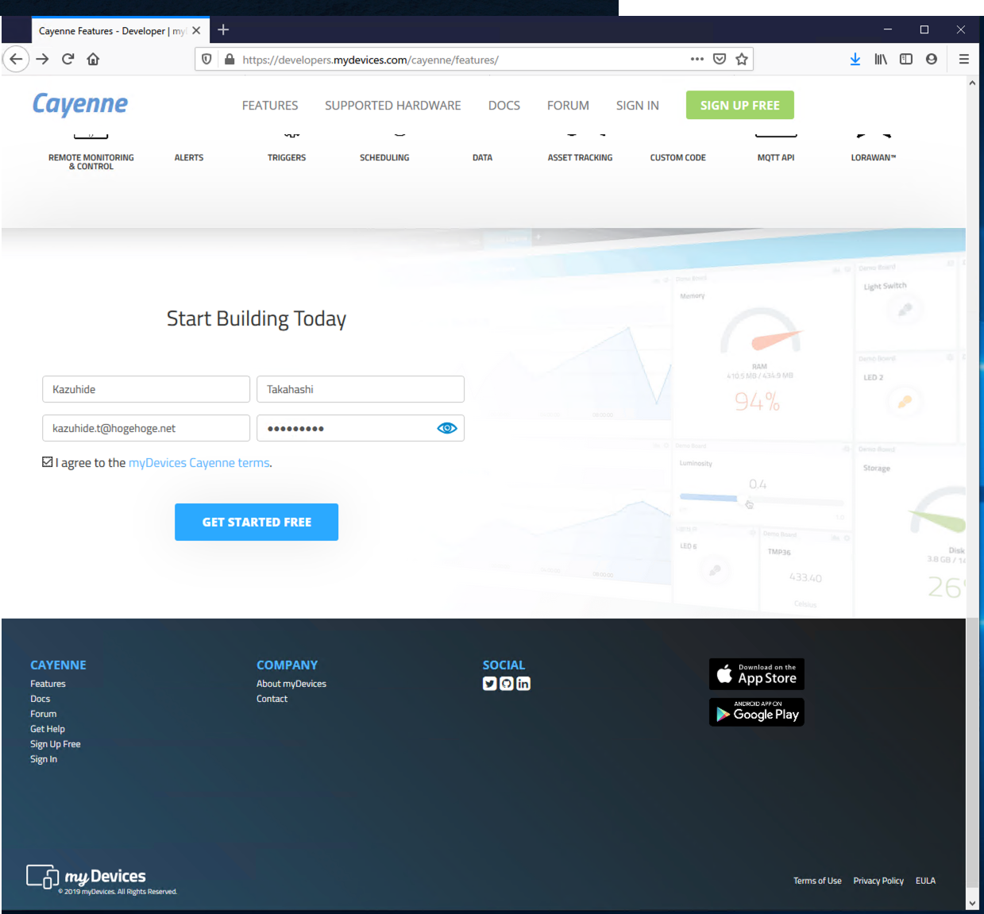Click the Cayenne logo

[x=80, y=104]
